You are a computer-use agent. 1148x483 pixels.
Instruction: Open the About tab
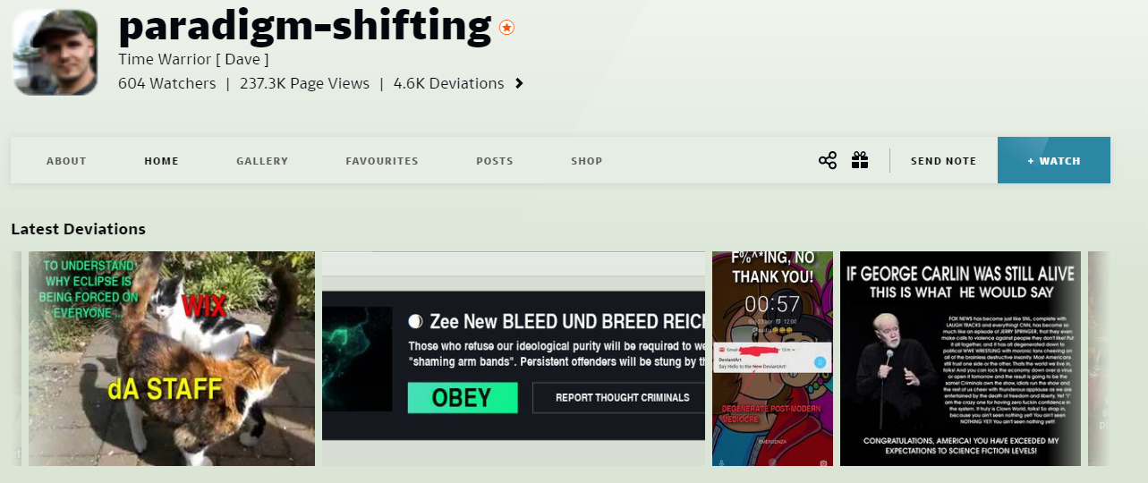[x=66, y=161]
